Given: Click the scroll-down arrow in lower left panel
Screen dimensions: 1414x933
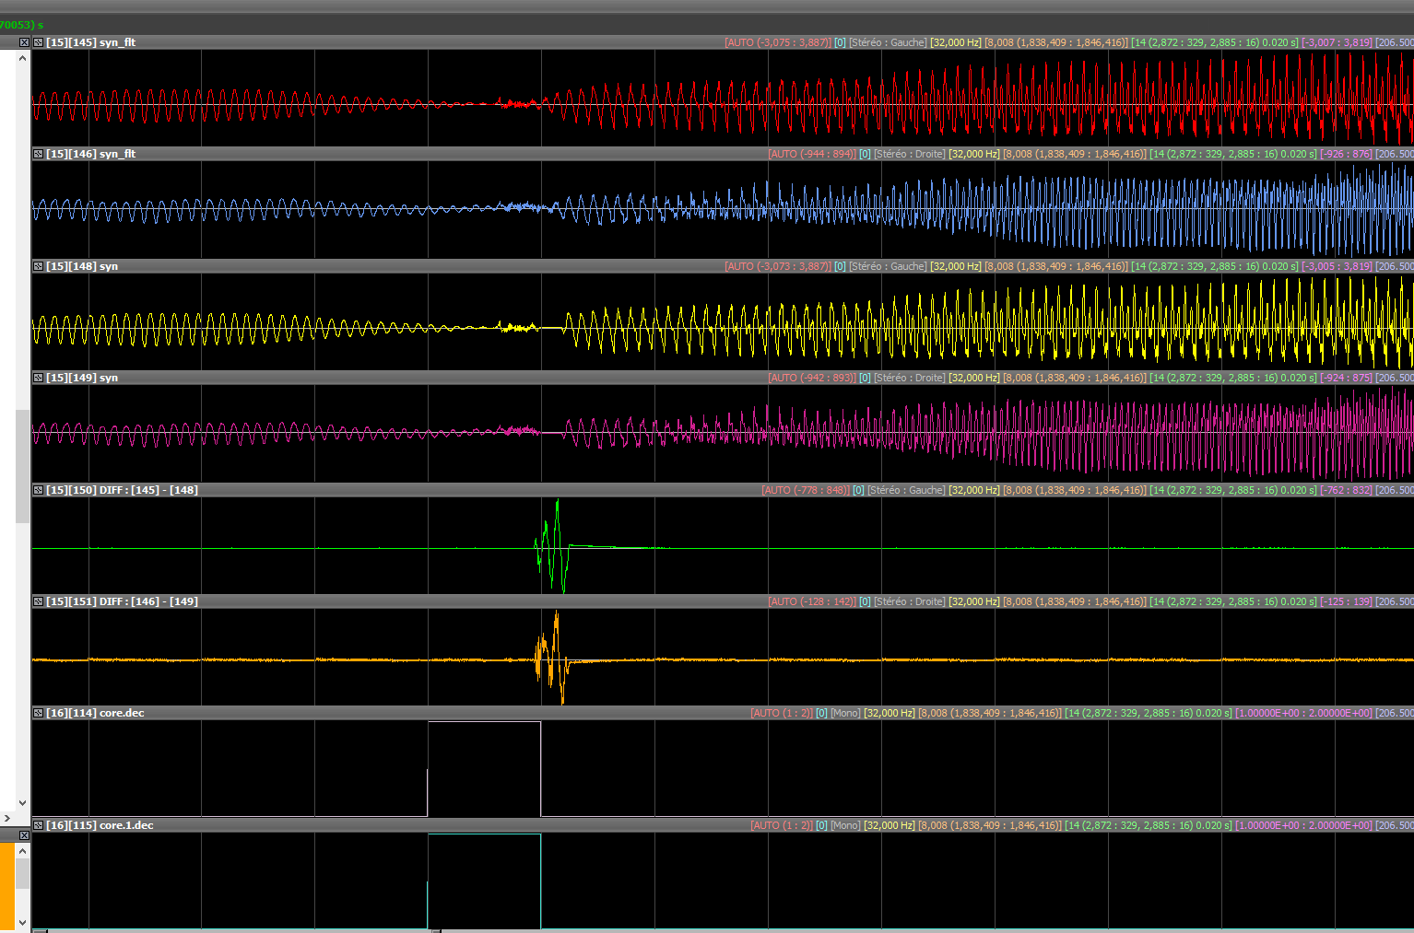Looking at the screenshot, I should coord(23,922).
